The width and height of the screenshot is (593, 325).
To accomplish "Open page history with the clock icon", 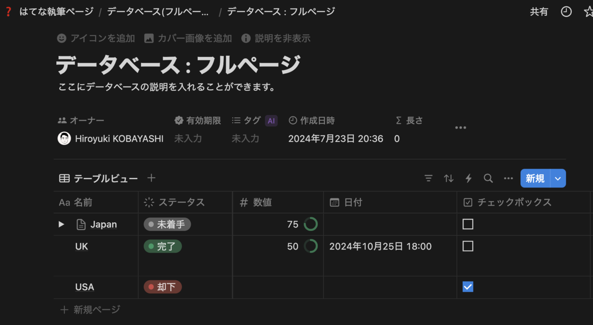I will (566, 11).
